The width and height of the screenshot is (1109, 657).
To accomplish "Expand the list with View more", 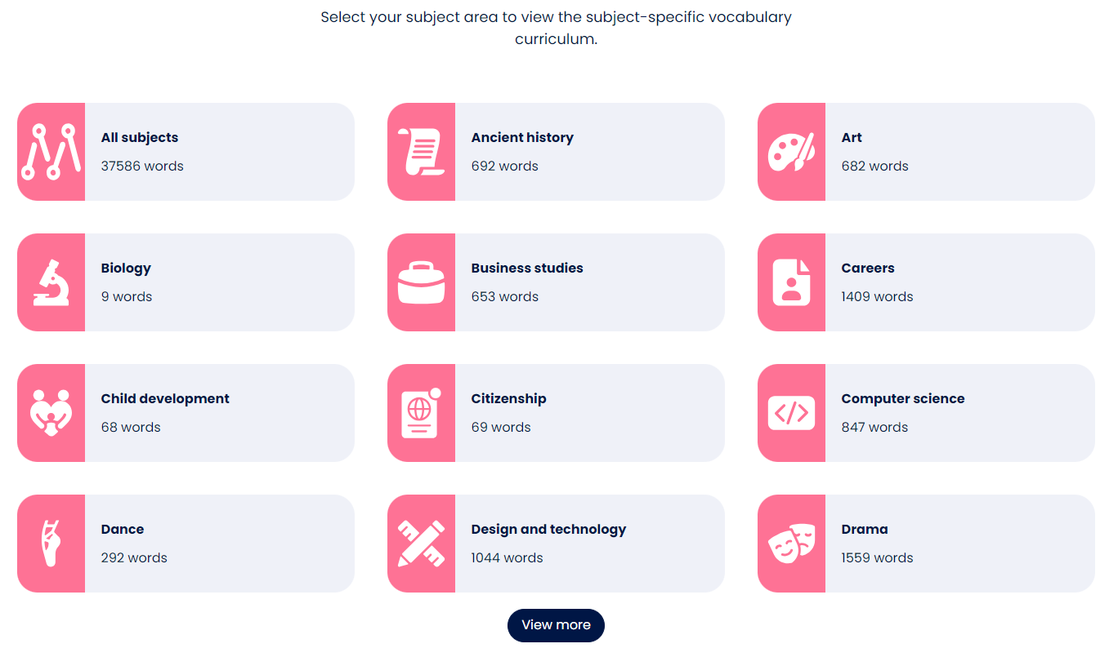I will (x=556, y=625).
